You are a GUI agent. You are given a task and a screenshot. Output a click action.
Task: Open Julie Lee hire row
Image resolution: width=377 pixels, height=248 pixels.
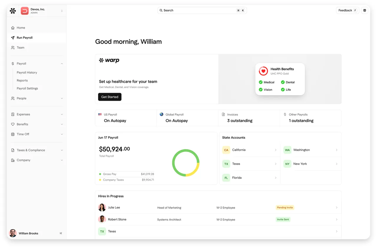tap(218, 208)
